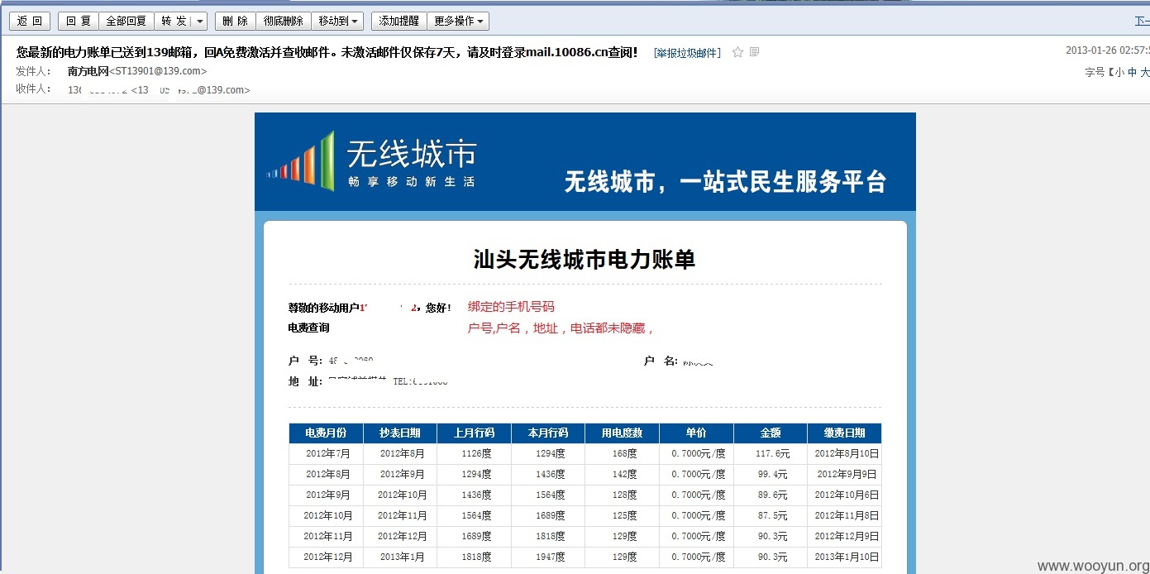1150x574 pixels.
Task: Click the 添加提醒 button
Action: (398, 21)
